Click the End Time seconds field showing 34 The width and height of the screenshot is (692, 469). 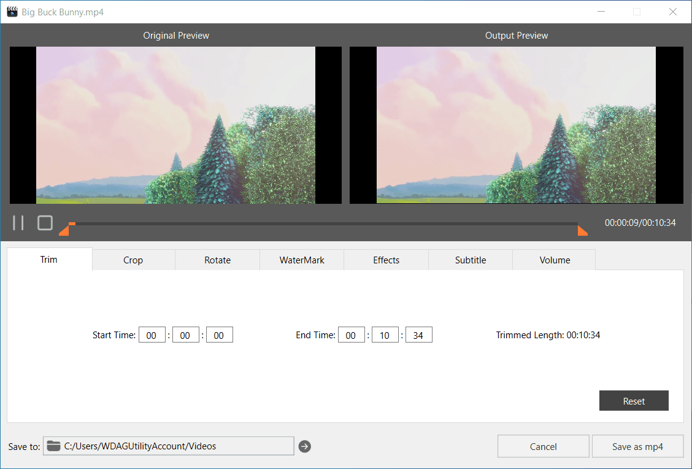click(x=419, y=335)
